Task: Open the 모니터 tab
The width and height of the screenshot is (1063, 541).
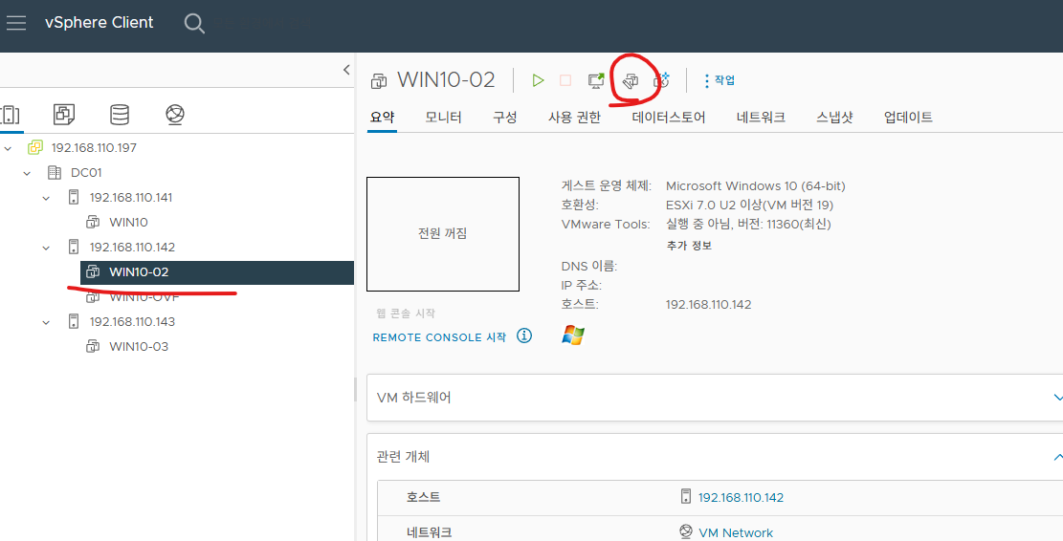Action: pyautogui.click(x=443, y=118)
